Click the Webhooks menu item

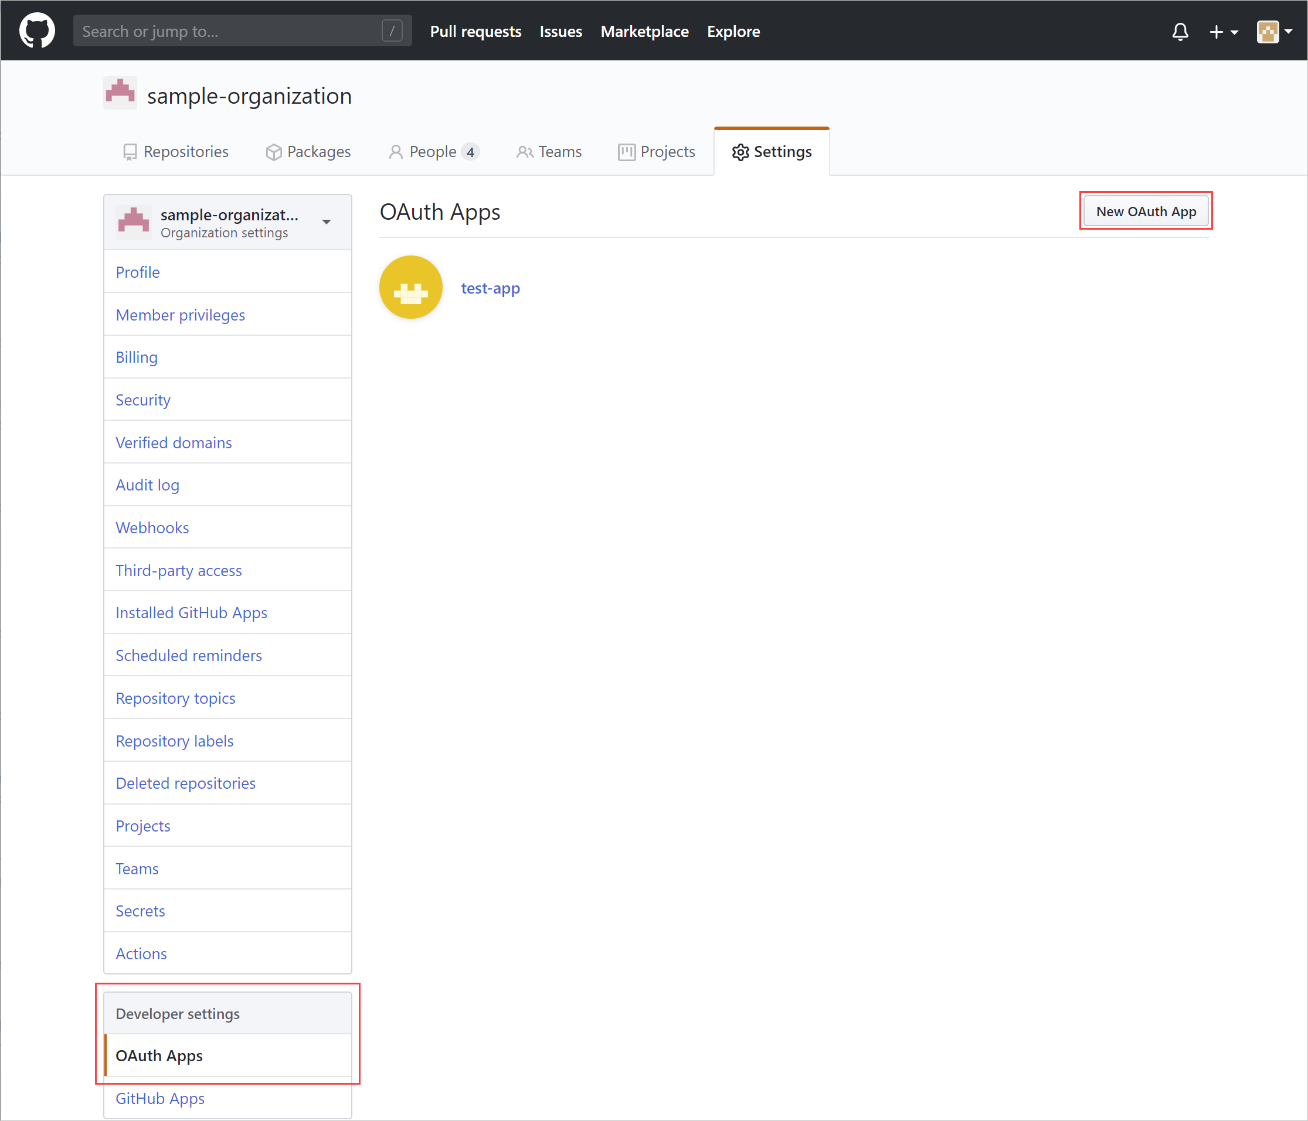pyautogui.click(x=152, y=527)
